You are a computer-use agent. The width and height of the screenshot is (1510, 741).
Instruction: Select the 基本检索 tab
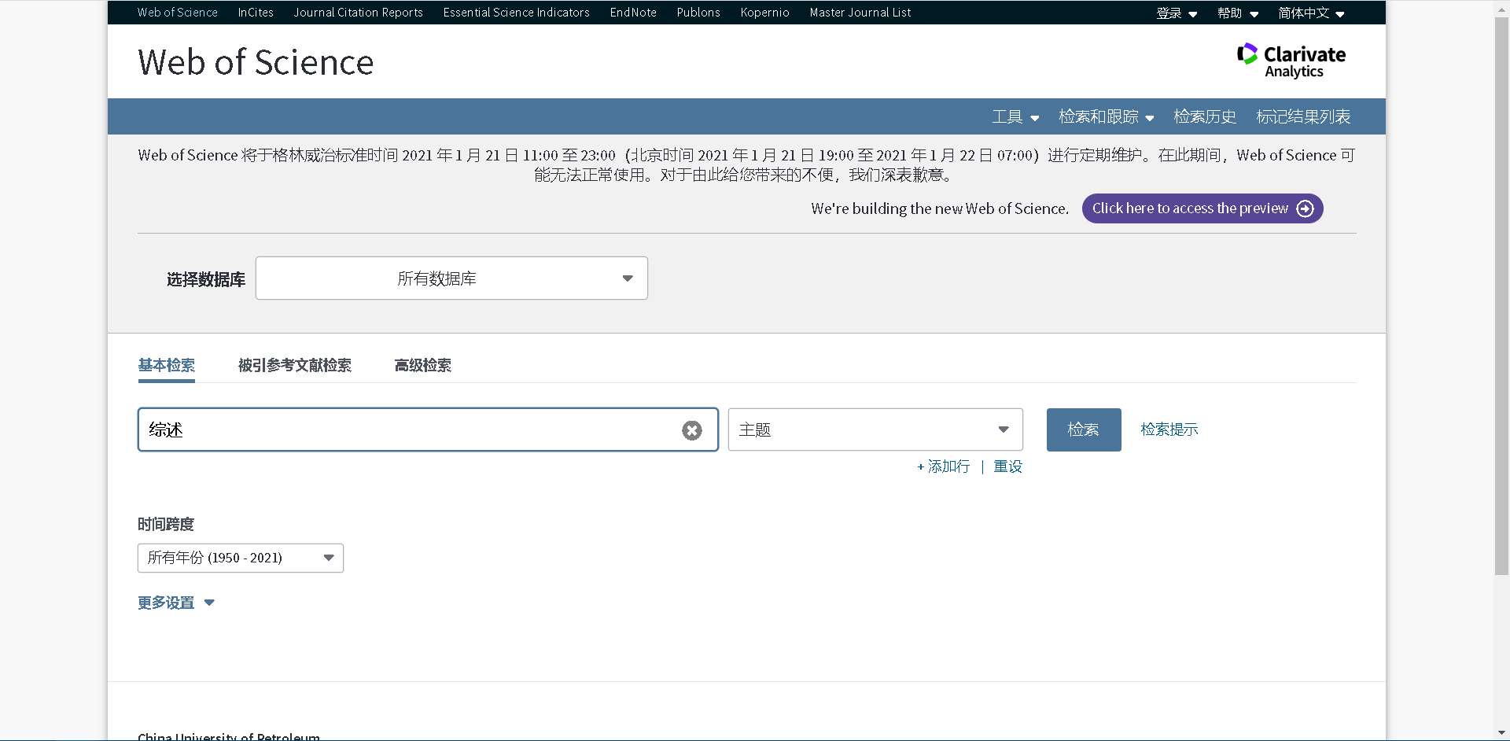coord(167,365)
